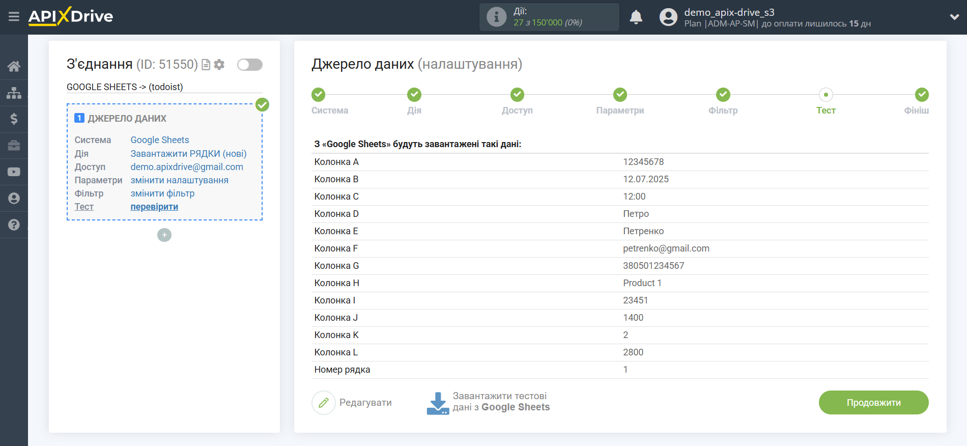
Task: Open connections sitemap icon in sidebar
Action: pyautogui.click(x=14, y=93)
